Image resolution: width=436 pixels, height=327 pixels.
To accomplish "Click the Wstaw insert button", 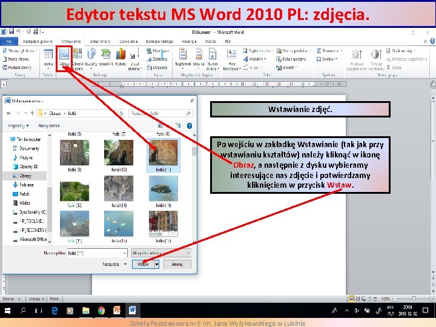I will point(143,264).
